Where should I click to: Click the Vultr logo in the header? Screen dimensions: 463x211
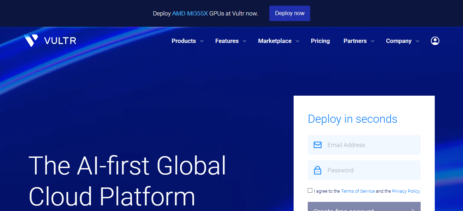(x=50, y=41)
